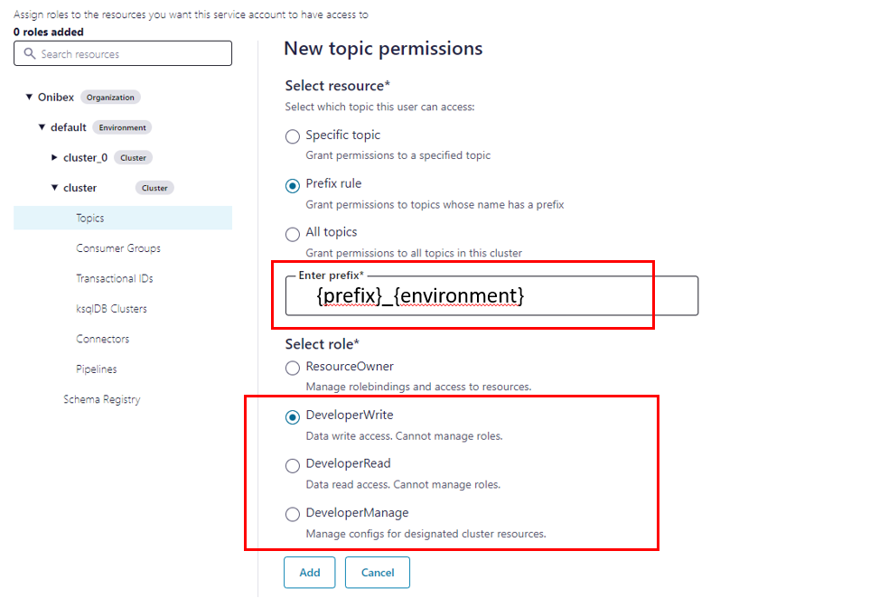Open the Schema Registry entry
Viewport: 879px width, 607px height.
tap(101, 399)
